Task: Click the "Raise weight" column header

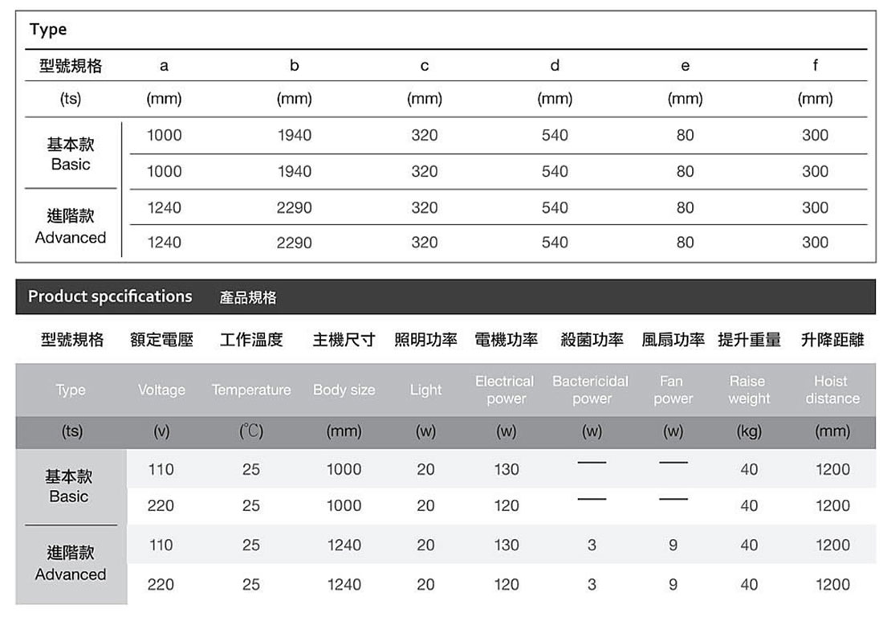Action: (x=748, y=390)
